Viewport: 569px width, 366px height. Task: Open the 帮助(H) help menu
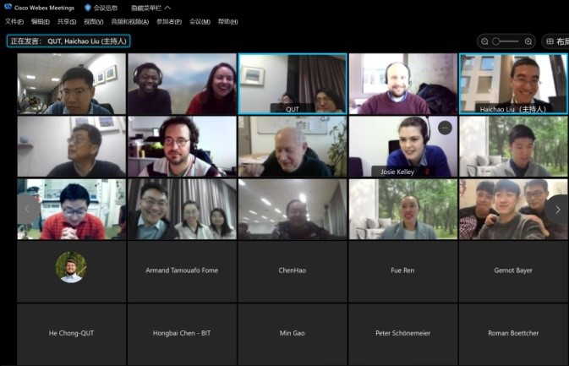point(227,21)
